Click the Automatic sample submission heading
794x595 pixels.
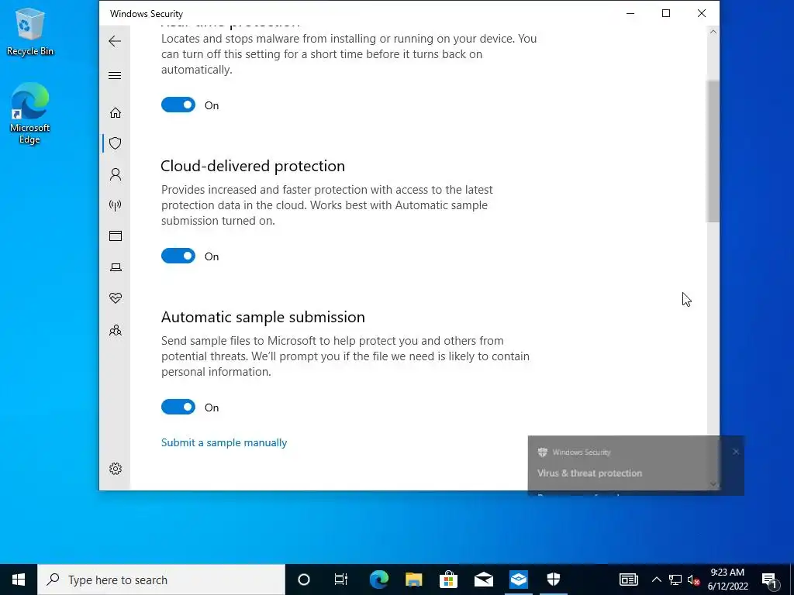coord(263,317)
